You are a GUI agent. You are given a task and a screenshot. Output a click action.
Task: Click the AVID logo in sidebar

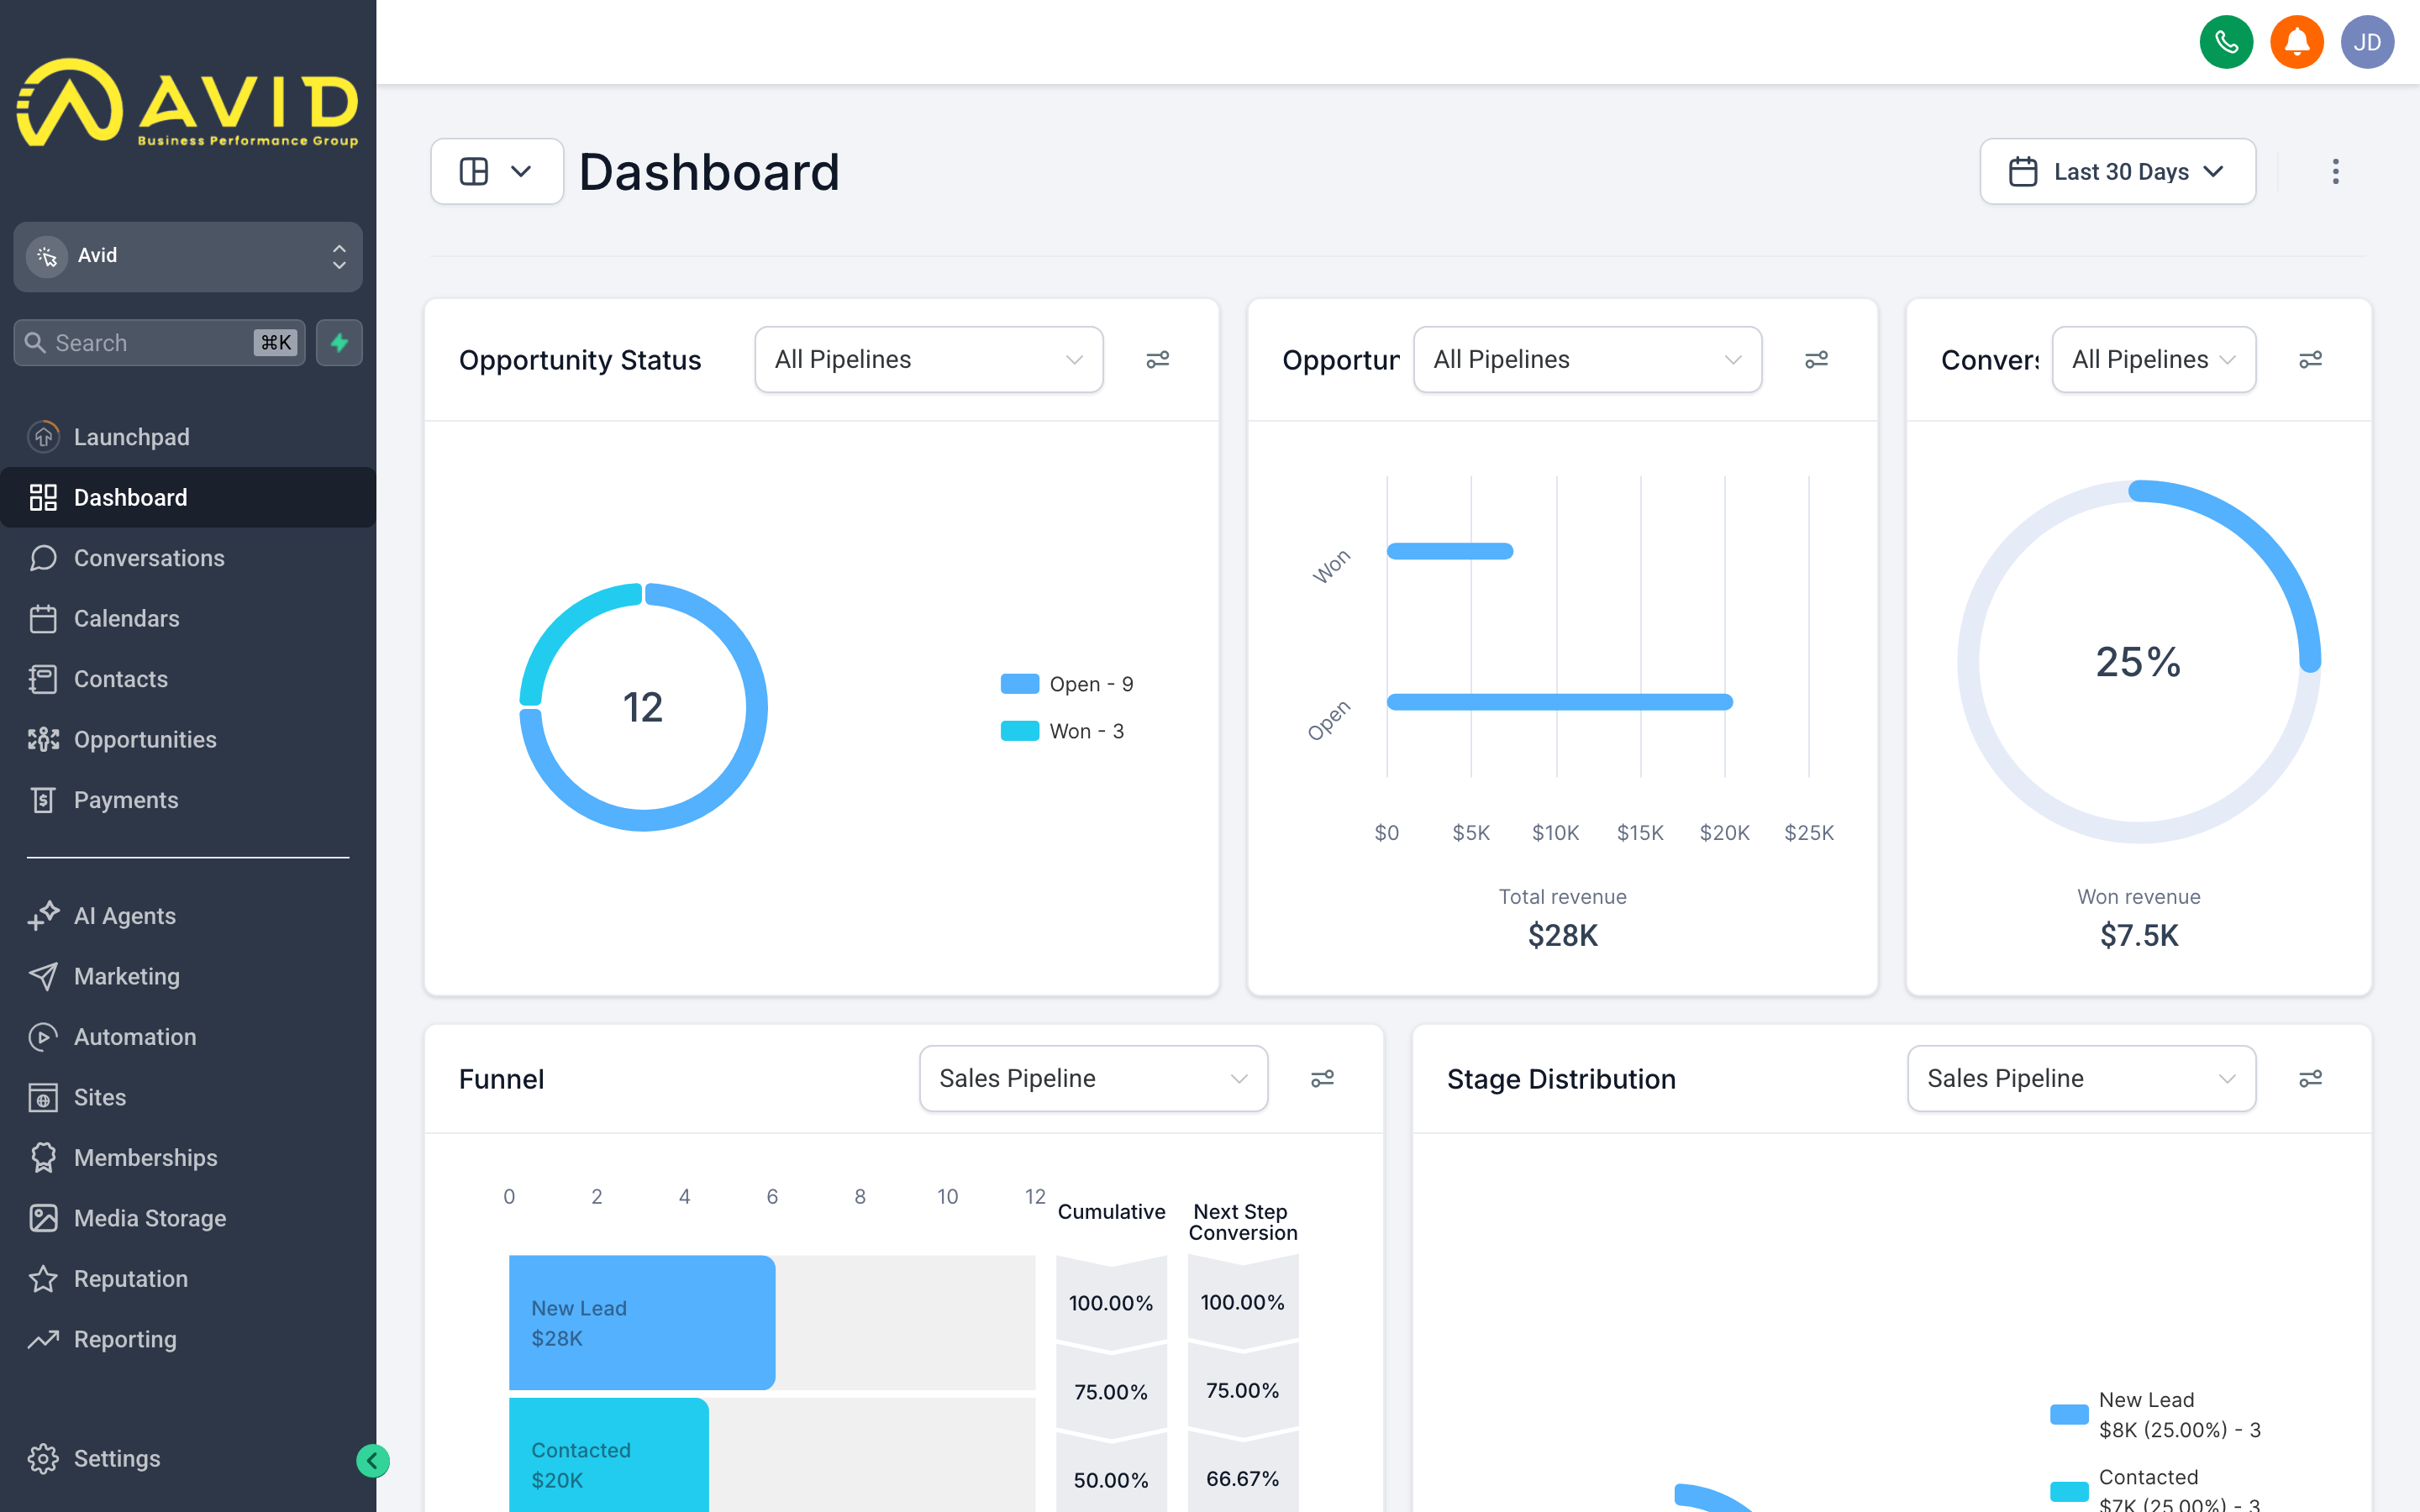coord(188,103)
